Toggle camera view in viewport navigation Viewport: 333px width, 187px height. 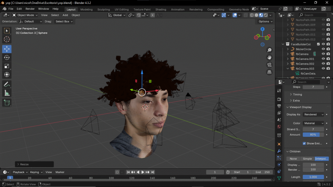tap(269, 65)
